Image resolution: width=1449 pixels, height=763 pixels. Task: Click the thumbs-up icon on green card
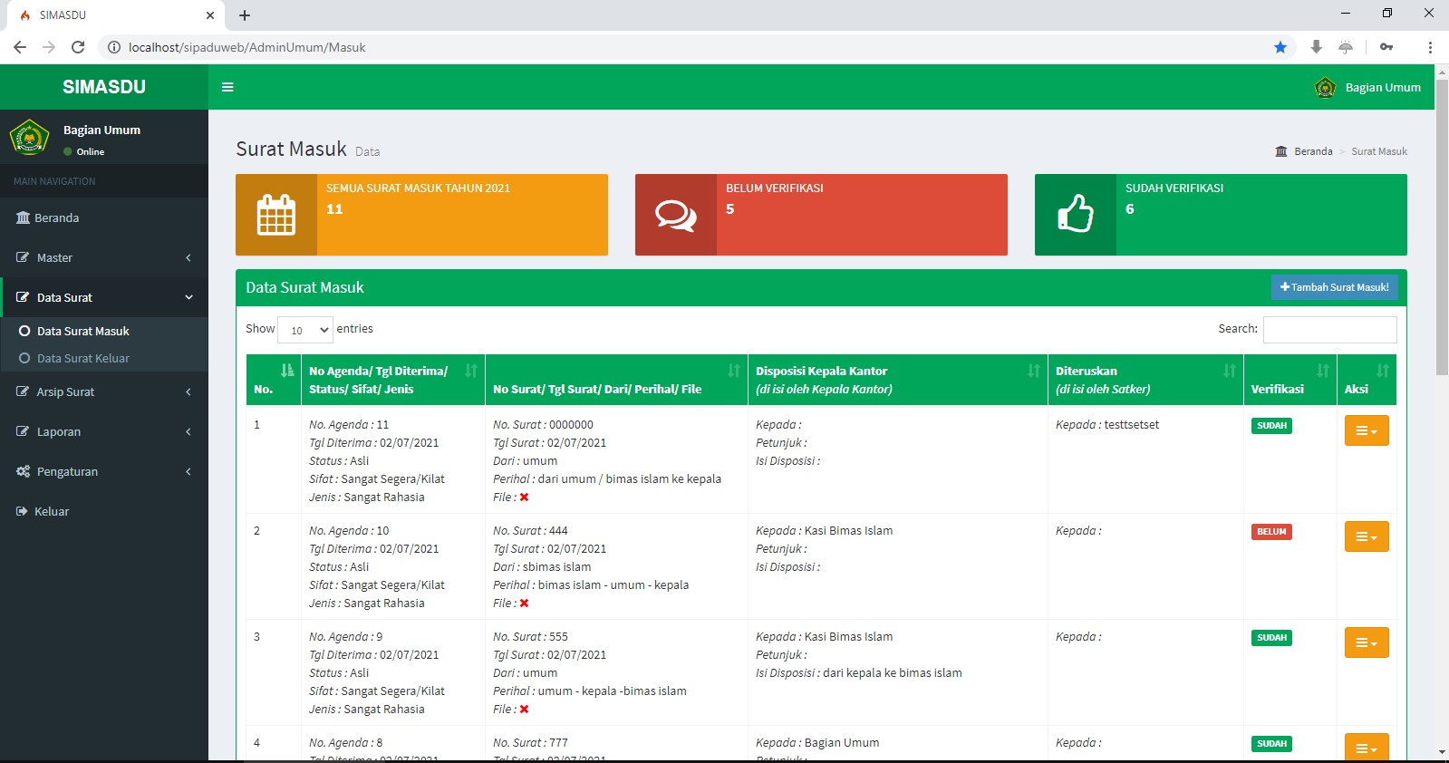[1076, 215]
